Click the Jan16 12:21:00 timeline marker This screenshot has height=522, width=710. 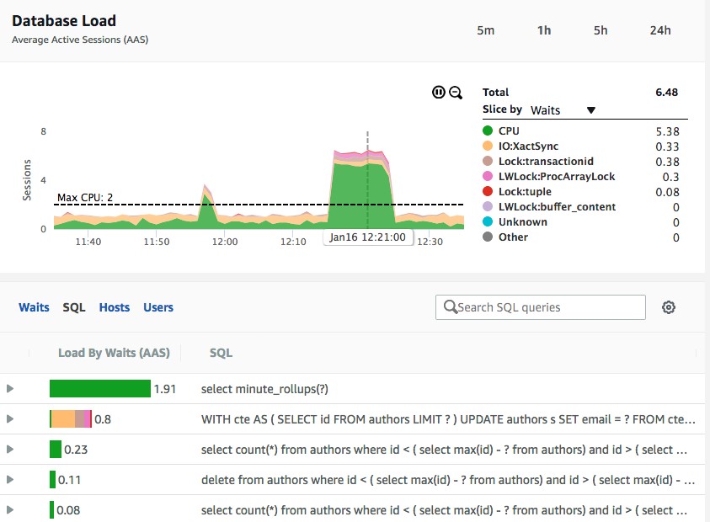pyautogui.click(x=368, y=237)
